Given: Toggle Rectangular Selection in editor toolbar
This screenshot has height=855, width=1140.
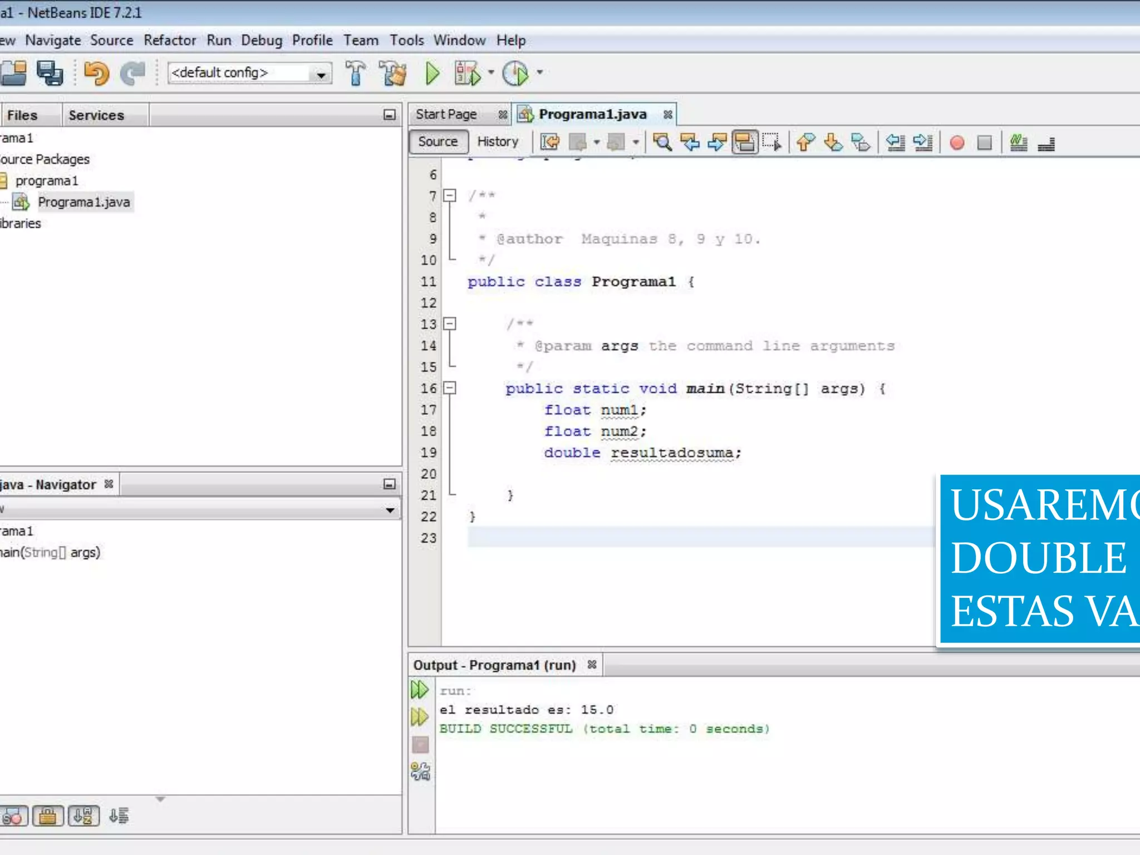Looking at the screenshot, I should [772, 142].
